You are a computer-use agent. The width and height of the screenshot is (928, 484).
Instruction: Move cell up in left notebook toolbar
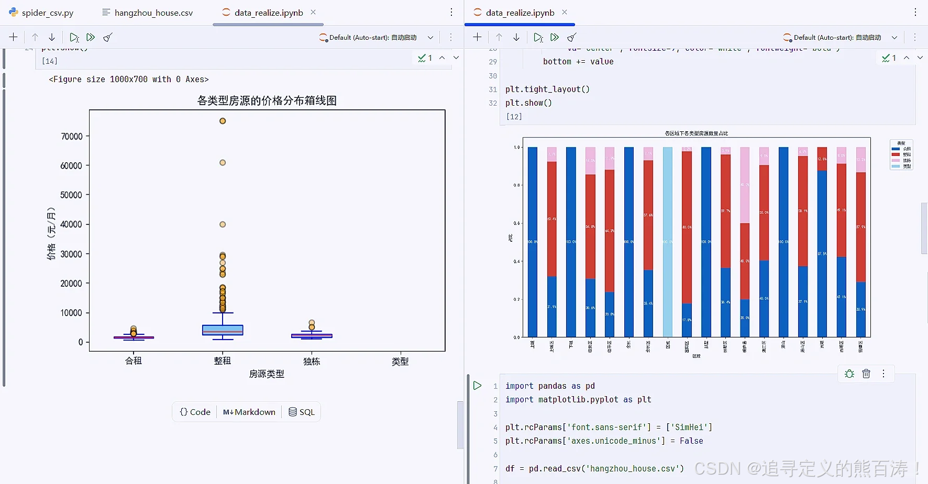point(35,37)
